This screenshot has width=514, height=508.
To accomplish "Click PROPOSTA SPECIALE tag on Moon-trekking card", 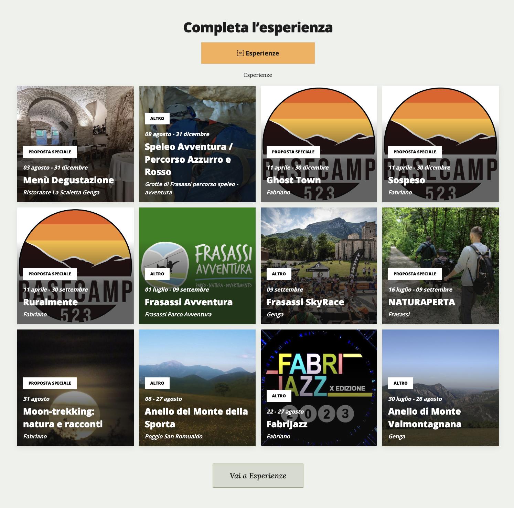I will (x=50, y=383).
